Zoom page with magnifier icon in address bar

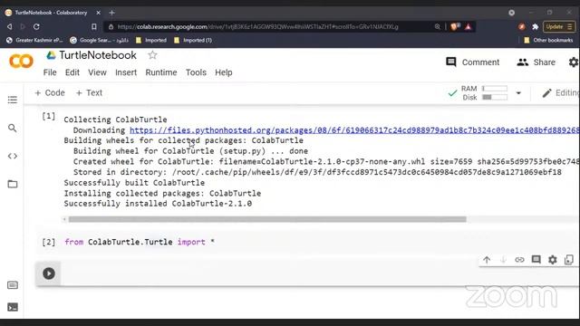click(438, 26)
